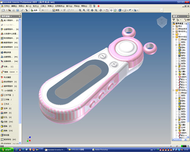Click the filter funnel icon in model browser
Viewport: 190px width, 152px height.
[174, 20]
